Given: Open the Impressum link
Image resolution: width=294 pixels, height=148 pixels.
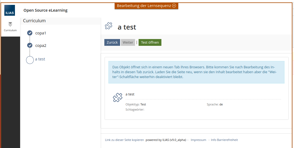Looking at the screenshot, I should [198, 140].
